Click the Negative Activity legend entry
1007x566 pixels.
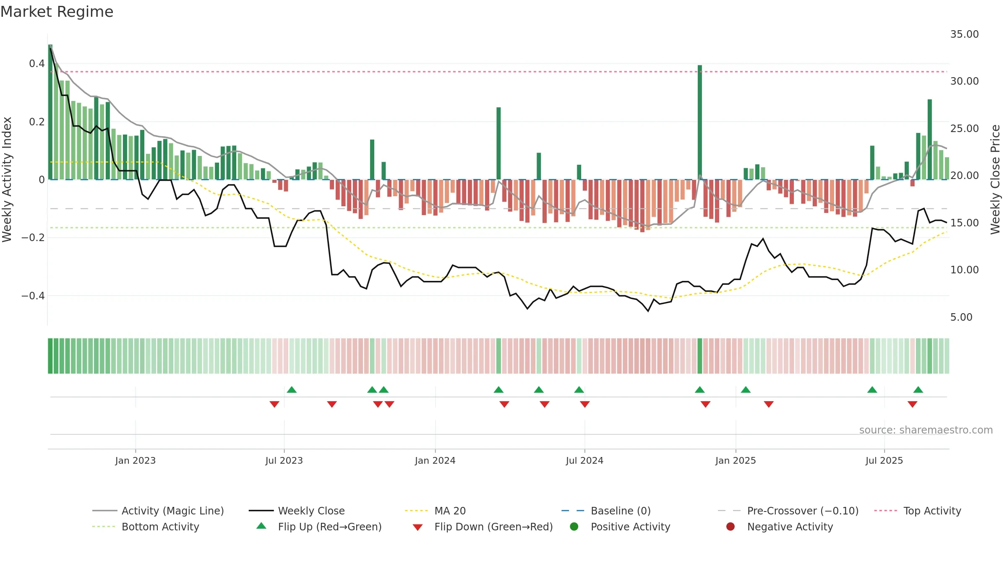coord(779,527)
